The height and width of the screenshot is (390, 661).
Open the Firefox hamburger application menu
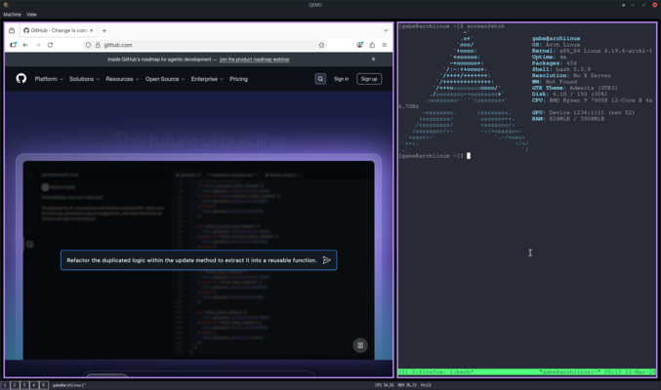(x=385, y=45)
